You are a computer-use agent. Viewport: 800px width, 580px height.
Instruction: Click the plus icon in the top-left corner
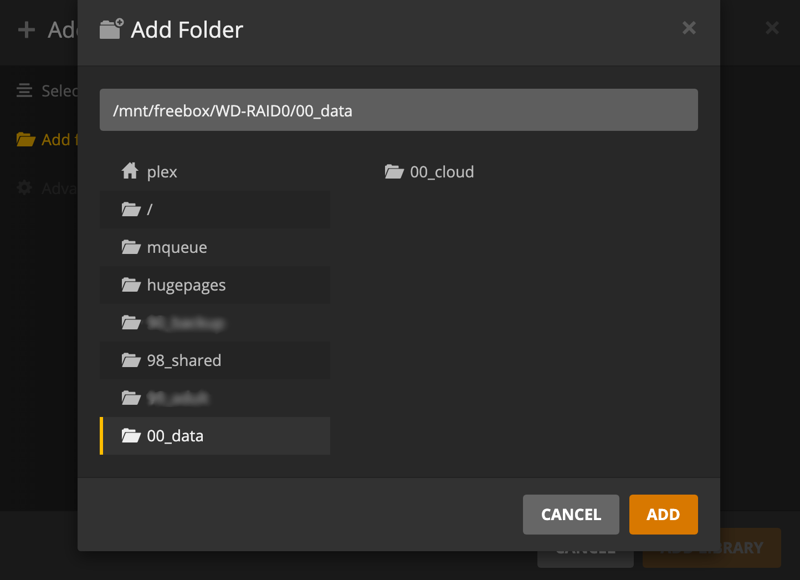(26, 30)
